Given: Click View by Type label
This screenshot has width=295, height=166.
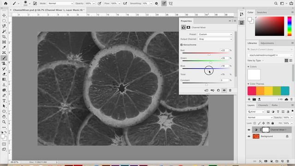Looking at the screenshot, I should [x=254, y=60].
